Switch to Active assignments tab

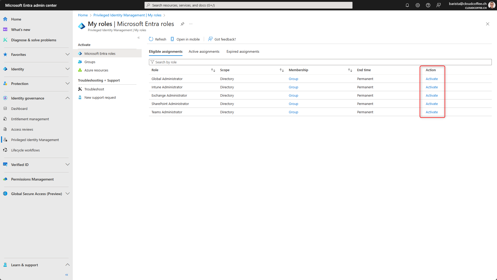tap(204, 51)
